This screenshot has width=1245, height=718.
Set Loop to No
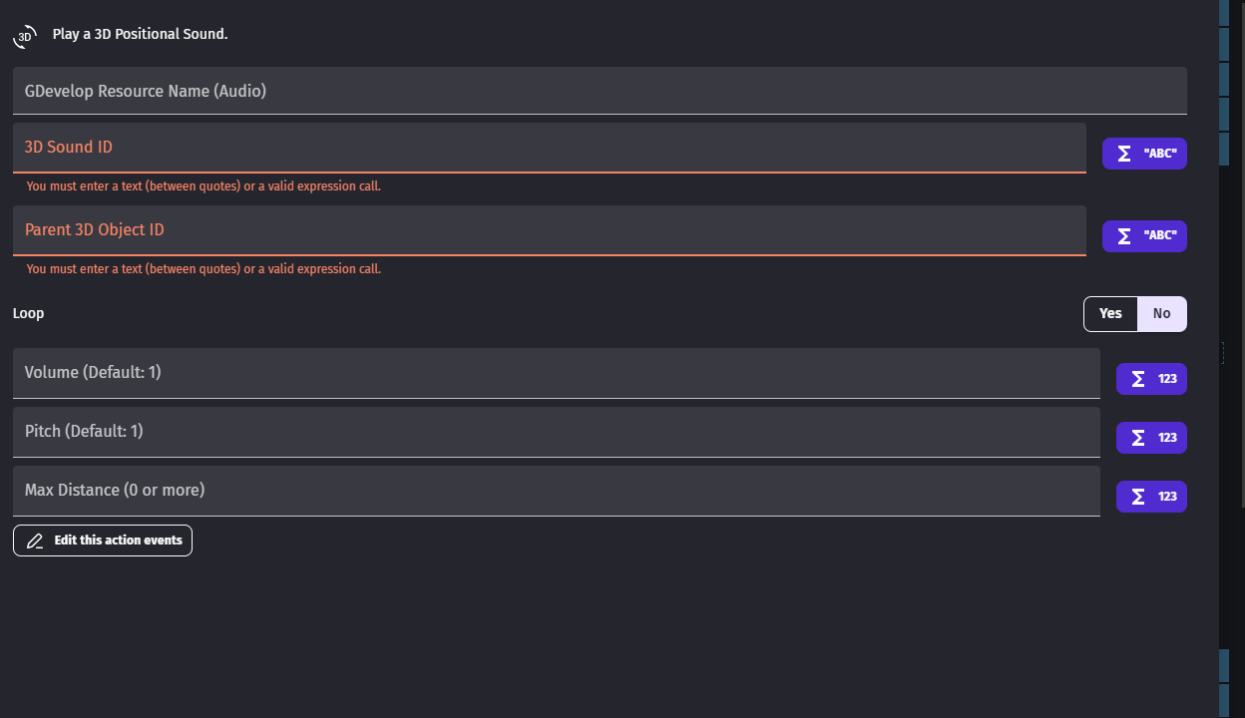(x=1161, y=313)
